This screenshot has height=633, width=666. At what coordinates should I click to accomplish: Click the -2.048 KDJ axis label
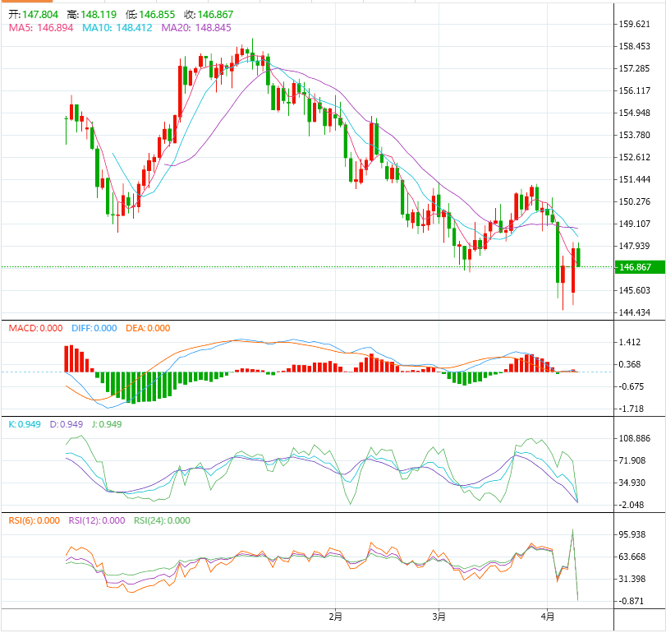tap(631, 505)
